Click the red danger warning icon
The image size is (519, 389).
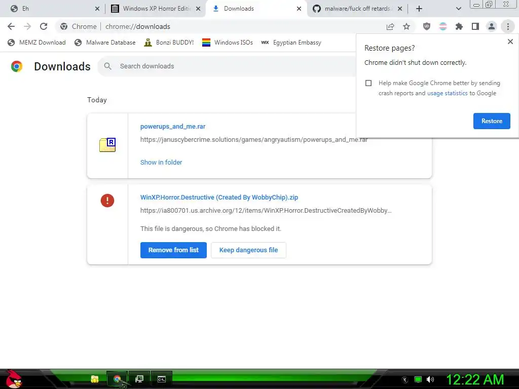coord(107,201)
